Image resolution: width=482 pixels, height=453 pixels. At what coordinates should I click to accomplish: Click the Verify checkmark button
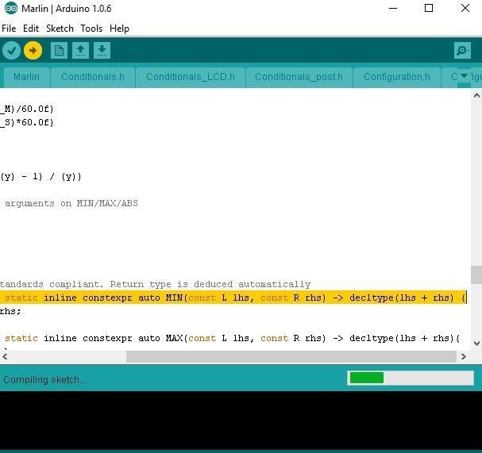click(11, 51)
